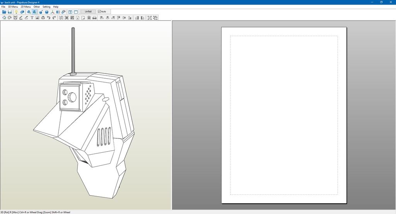Image resolution: width=396 pixels, height=214 pixels.
Task: Click the chain link with eye icon
Action: click(63, 12)
